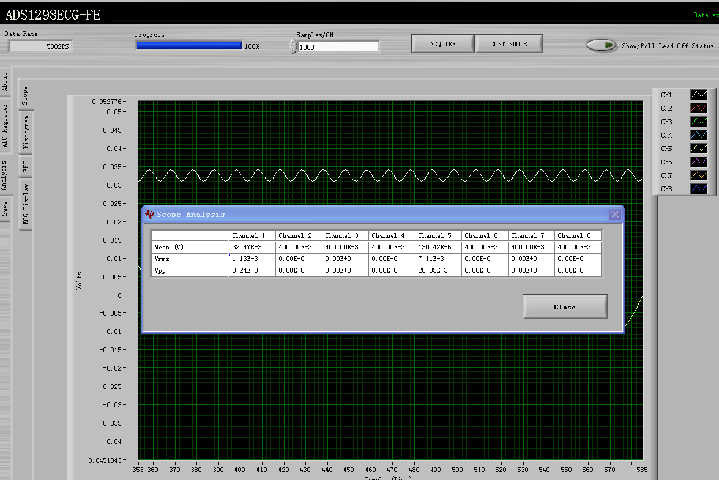This screenshot has height=480, width=719.
Task: Click the Samples/CH stepper arrows
Action: [x=293, y=46]
